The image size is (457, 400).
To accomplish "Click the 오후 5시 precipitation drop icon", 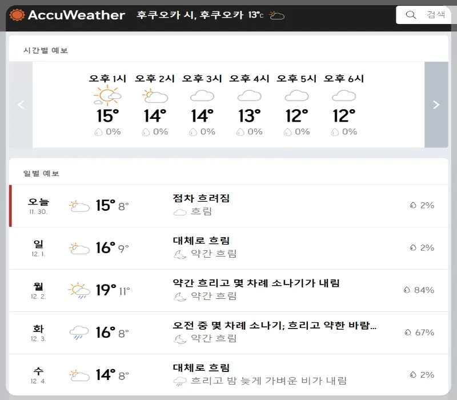I will pyautogui.click(x=287, y=132).
